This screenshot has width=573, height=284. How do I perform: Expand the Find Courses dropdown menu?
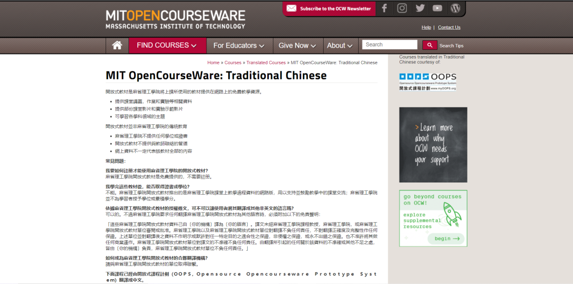(167, 45)
